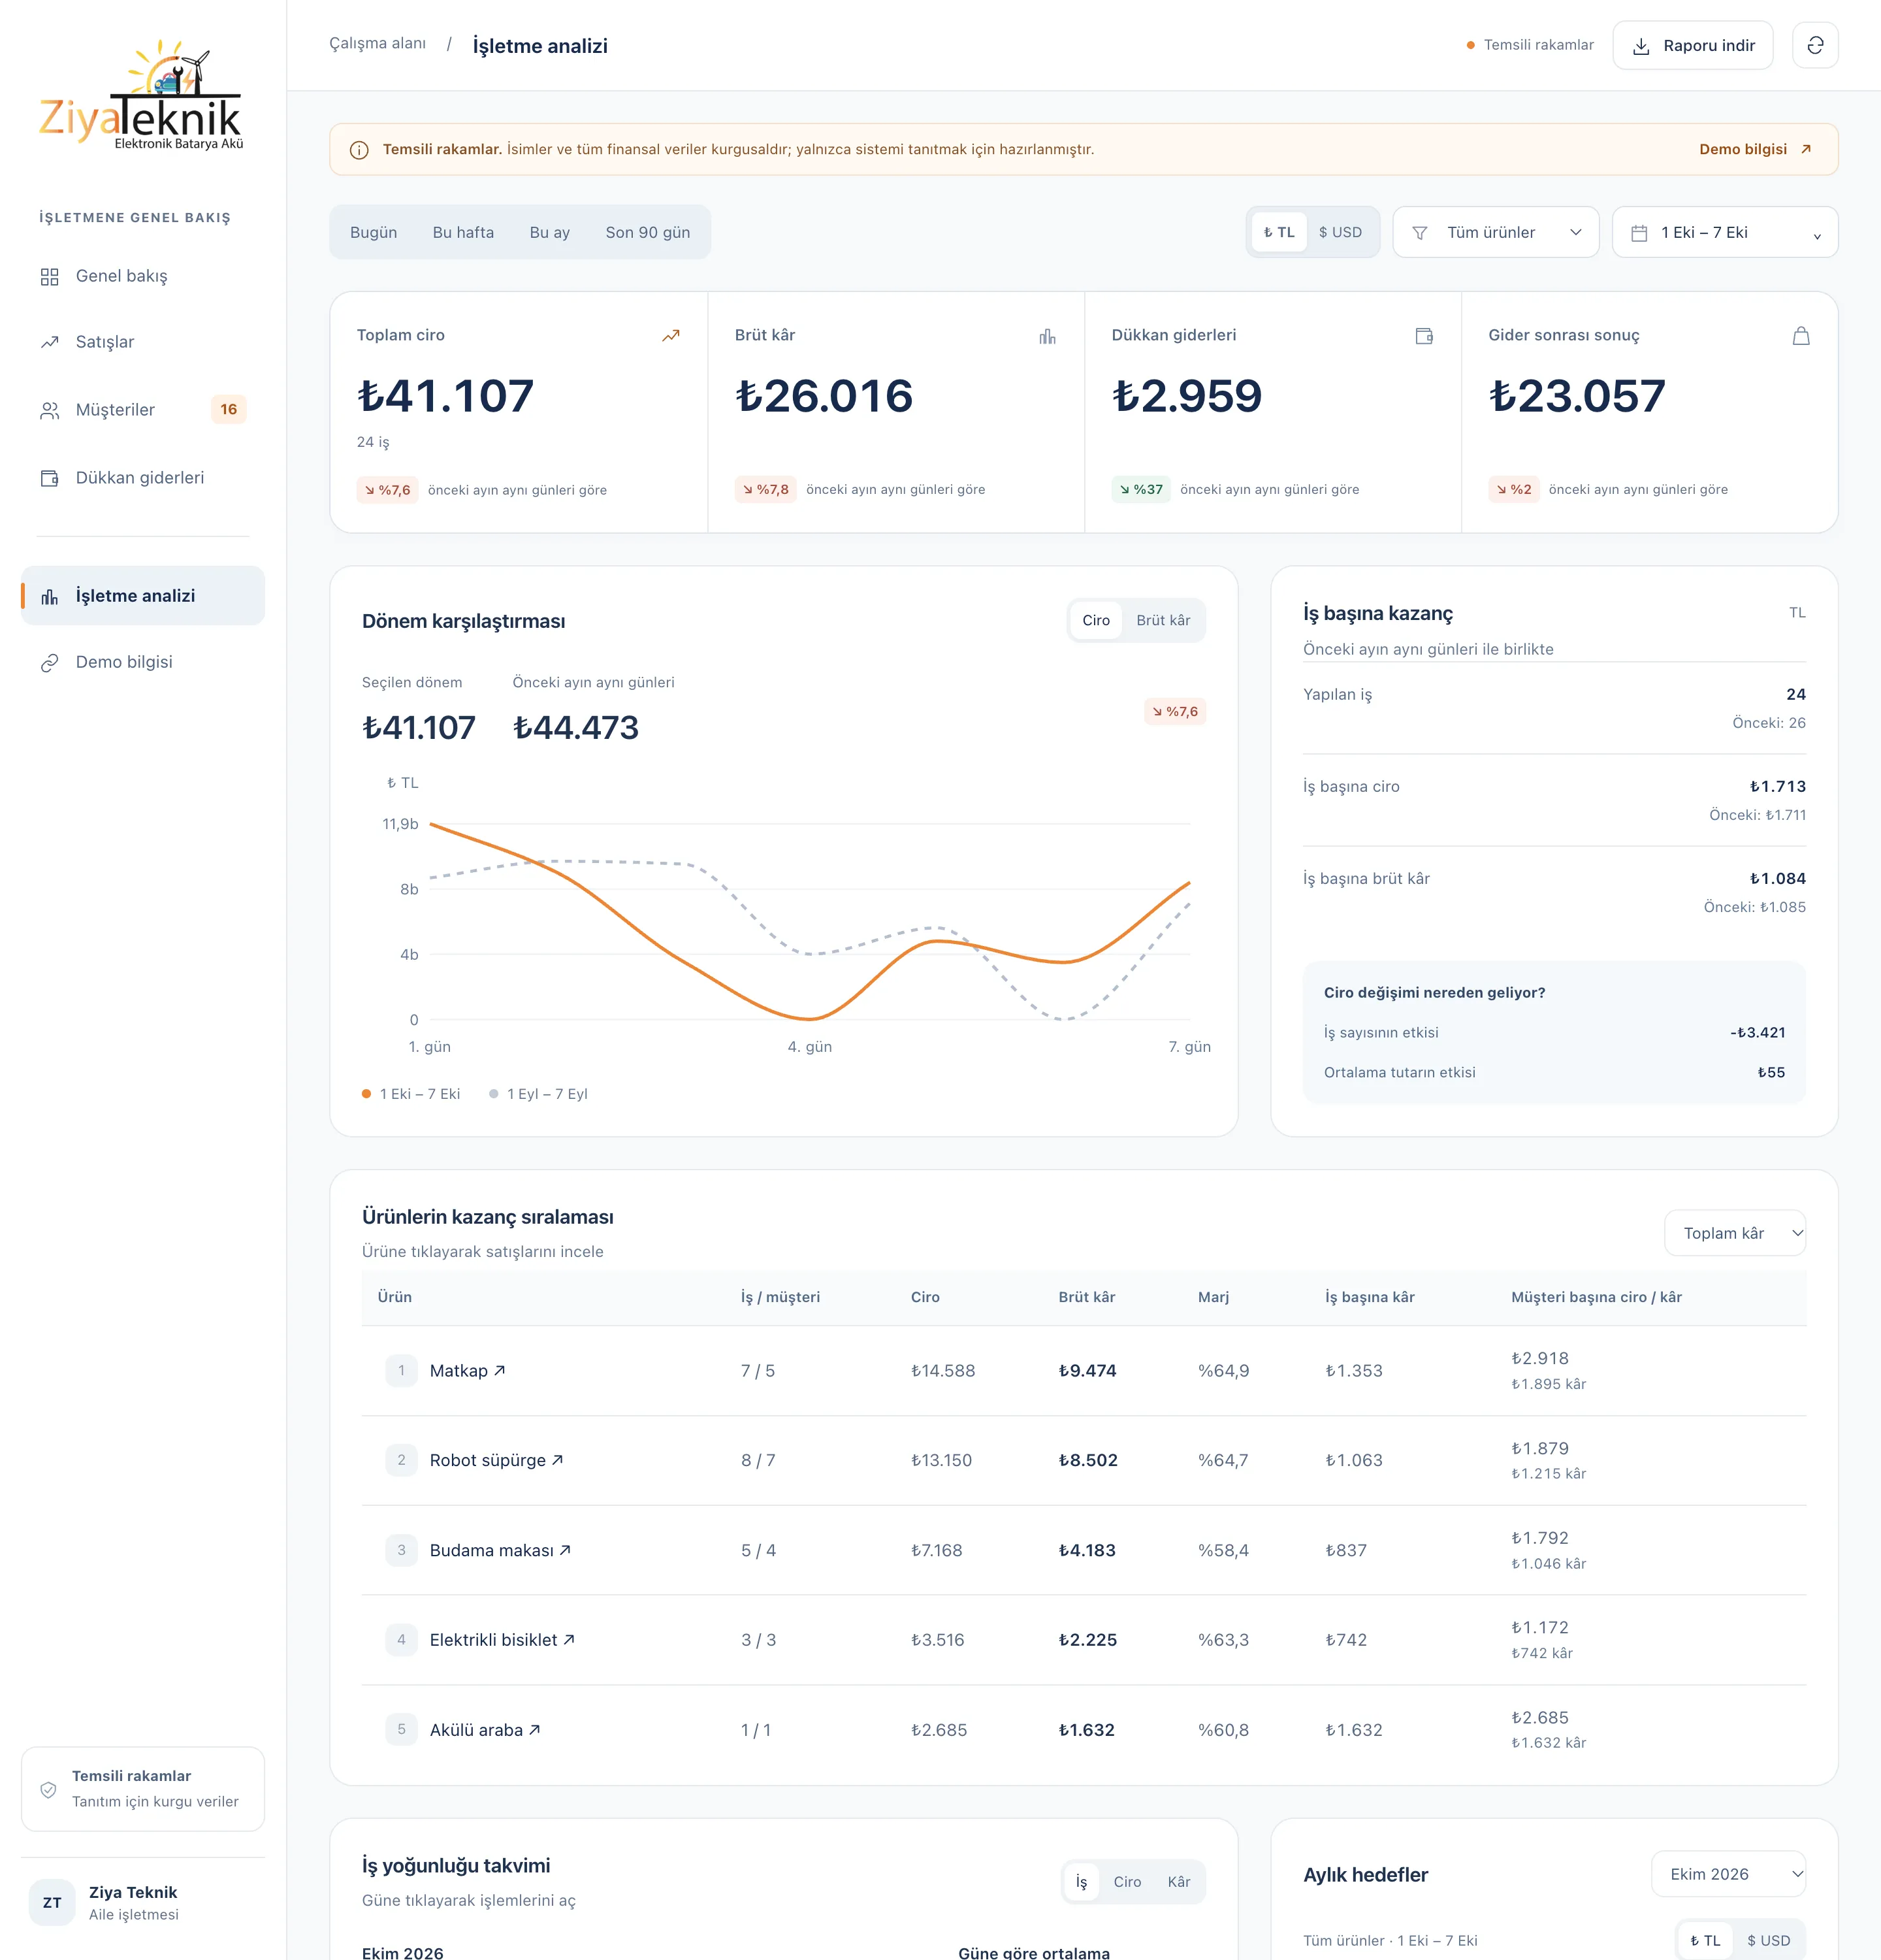Open the Demo bilgisi link in banner

point(1755,149)
